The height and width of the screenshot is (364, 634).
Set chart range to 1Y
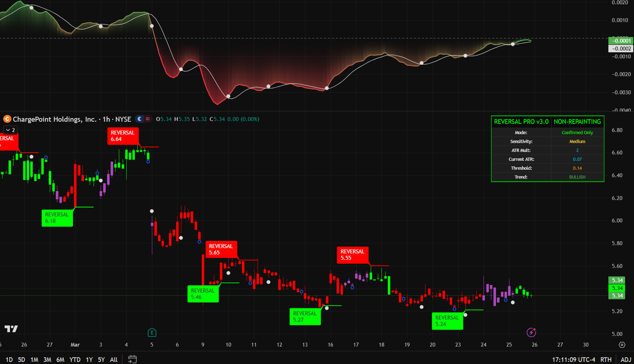coord(88,359)
